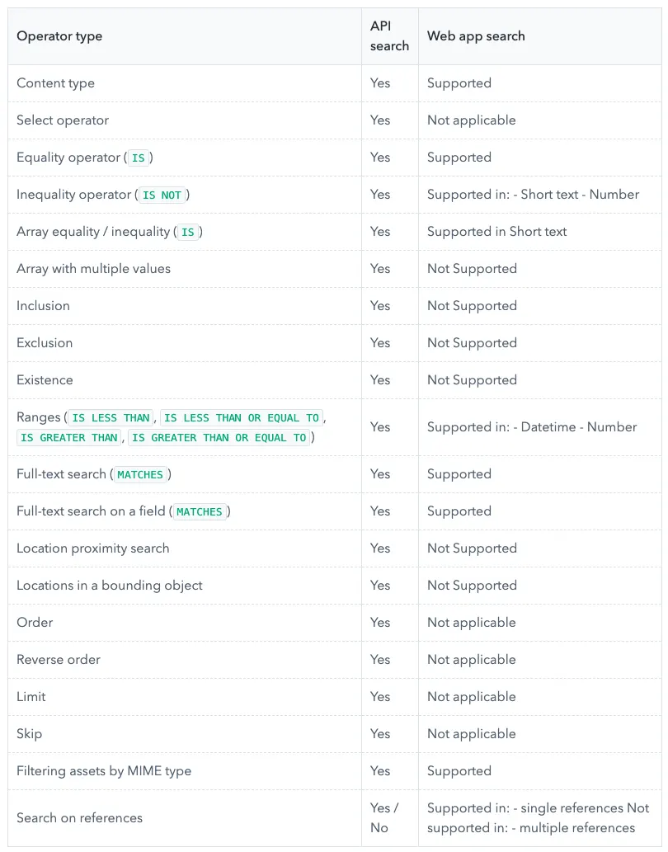
Task: Click "Filtering assets by MIME type" cell
Action: coord(104,771)
